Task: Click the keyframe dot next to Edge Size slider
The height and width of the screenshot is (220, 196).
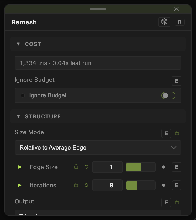Action: coord(164,167)
